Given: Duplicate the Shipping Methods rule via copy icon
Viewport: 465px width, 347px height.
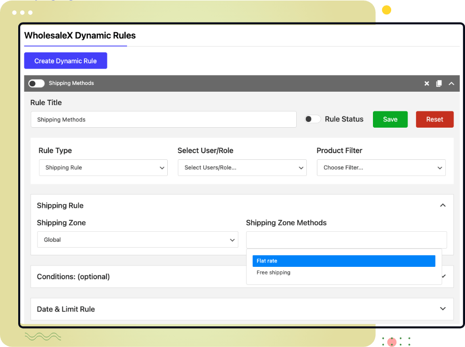Looking at the screenshot, I should point(439,84).
